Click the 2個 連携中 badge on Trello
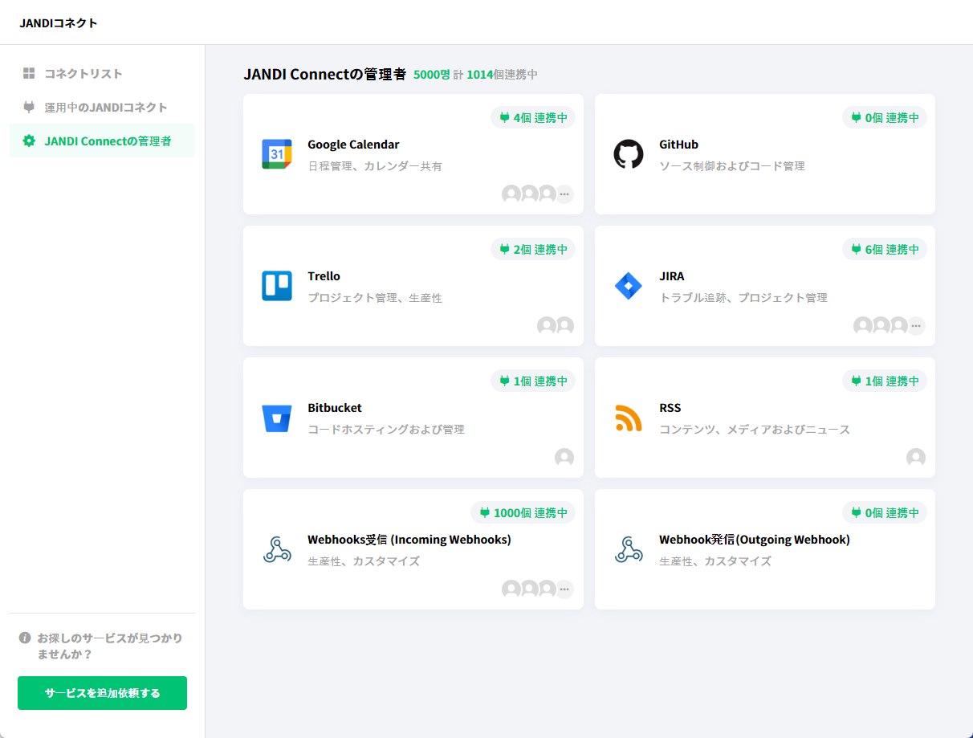The height and width of the screenshot is (738, 973). (533, 249)
